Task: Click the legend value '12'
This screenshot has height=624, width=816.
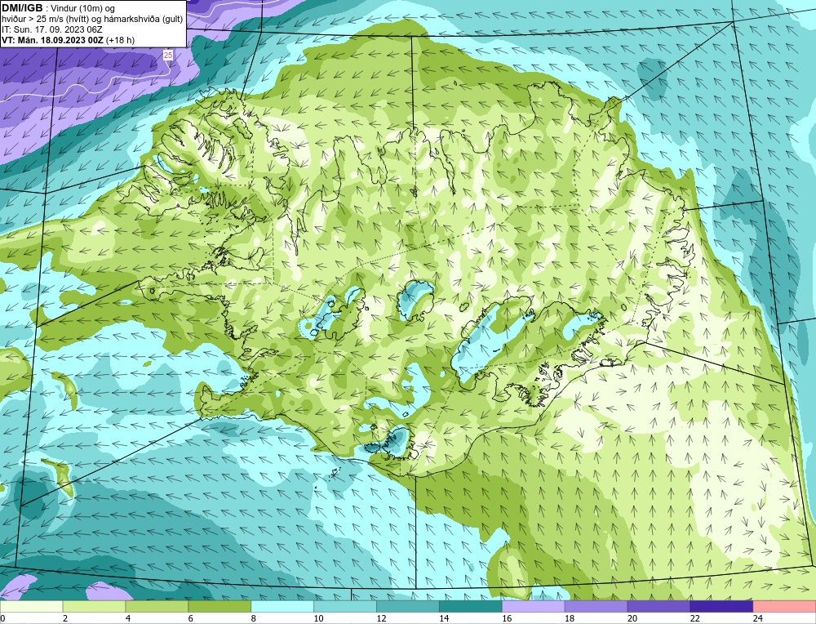Action: click(381, 618)
